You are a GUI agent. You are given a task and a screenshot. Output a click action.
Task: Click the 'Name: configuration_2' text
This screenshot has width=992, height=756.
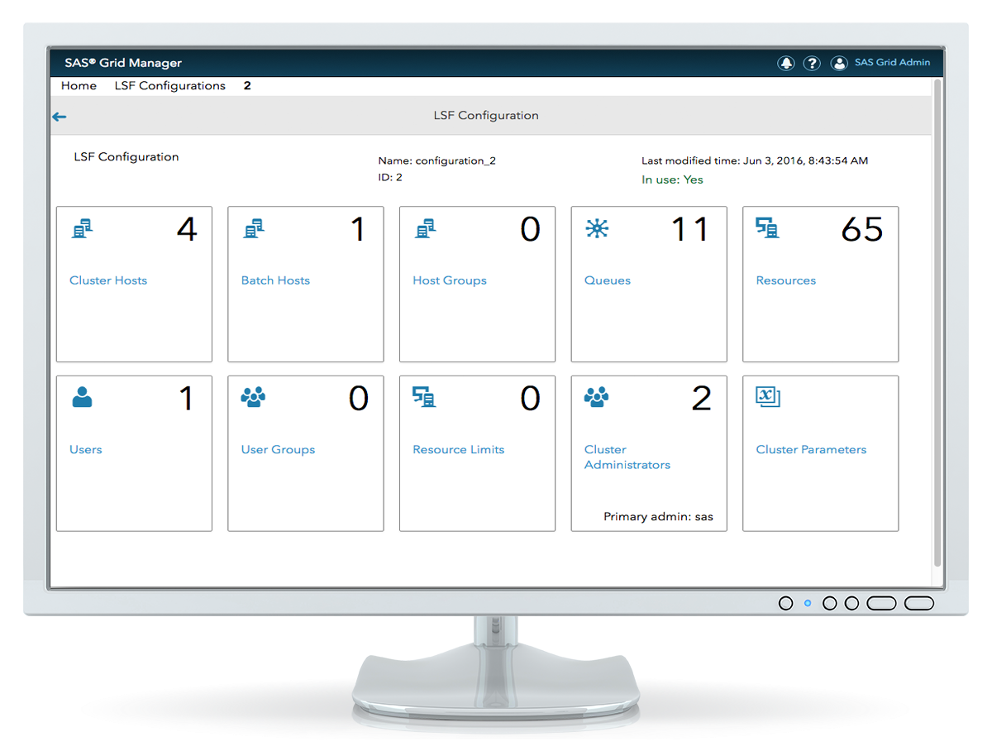436,161
